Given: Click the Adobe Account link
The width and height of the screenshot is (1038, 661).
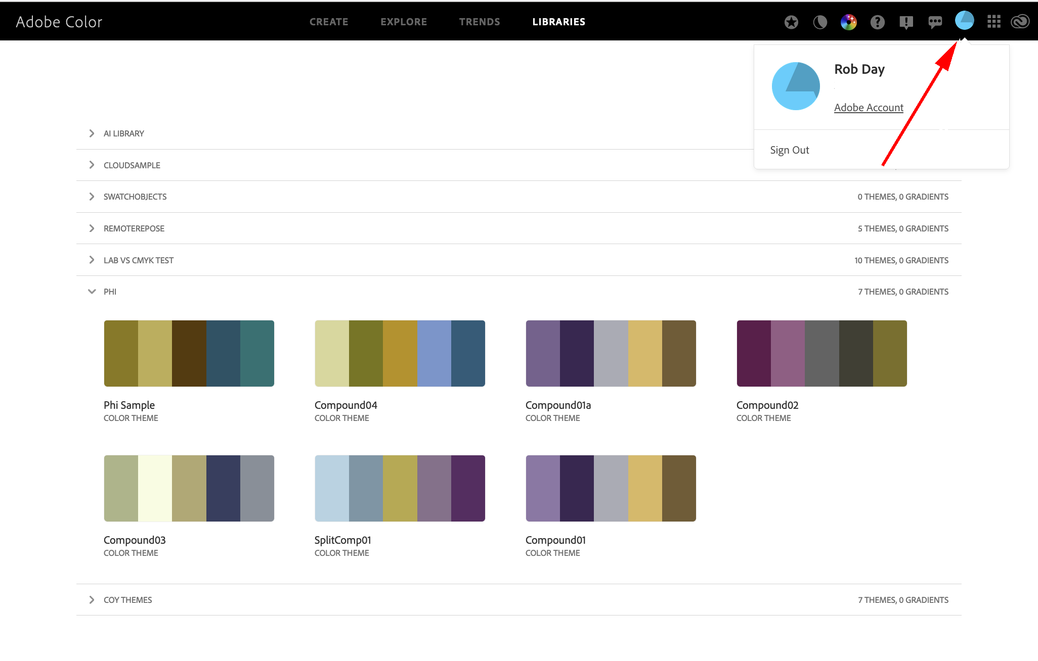Looking at the screenshot, I should (868, 107).
